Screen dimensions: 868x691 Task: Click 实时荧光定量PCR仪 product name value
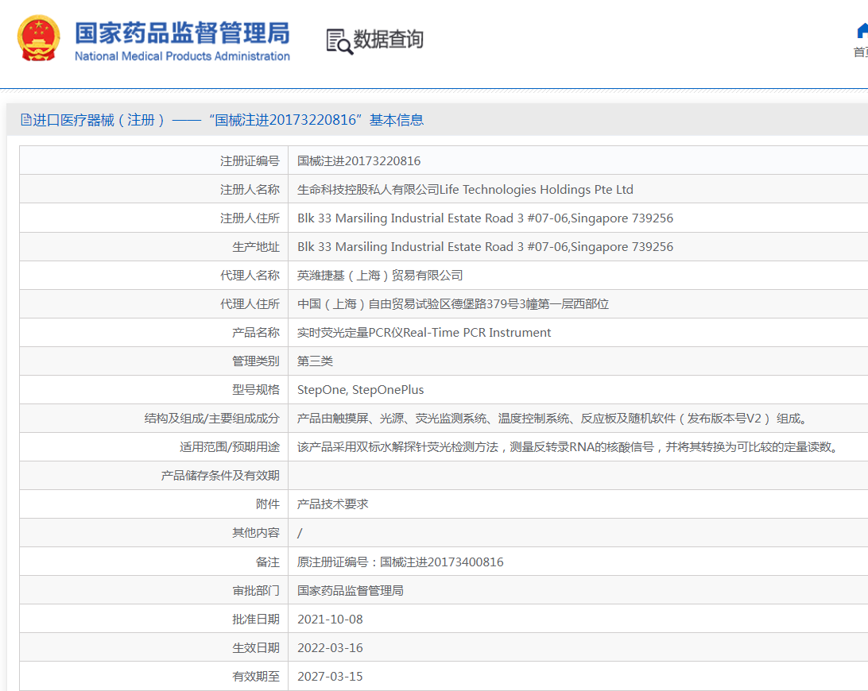point(424,333)
